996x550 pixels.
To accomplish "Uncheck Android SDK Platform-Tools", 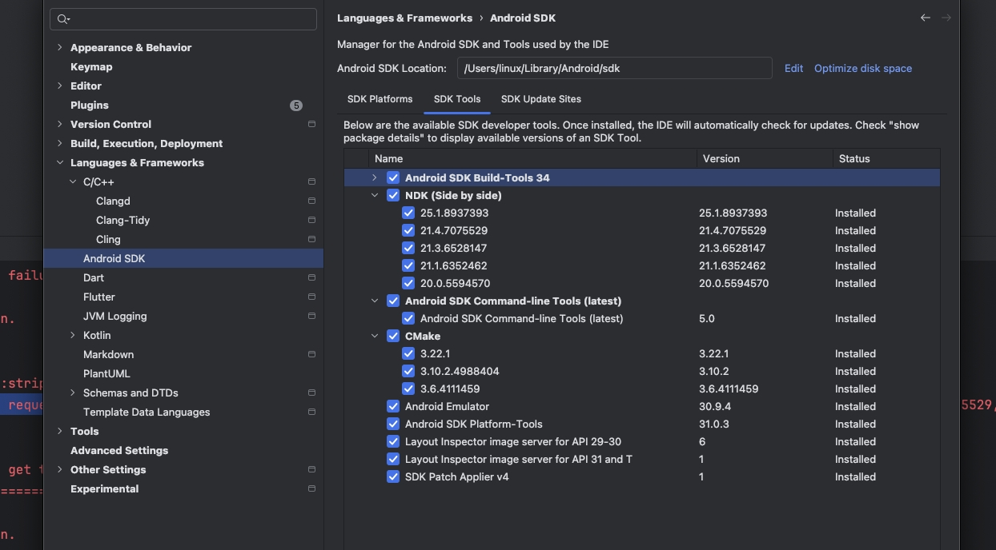I will coord(393,424).
